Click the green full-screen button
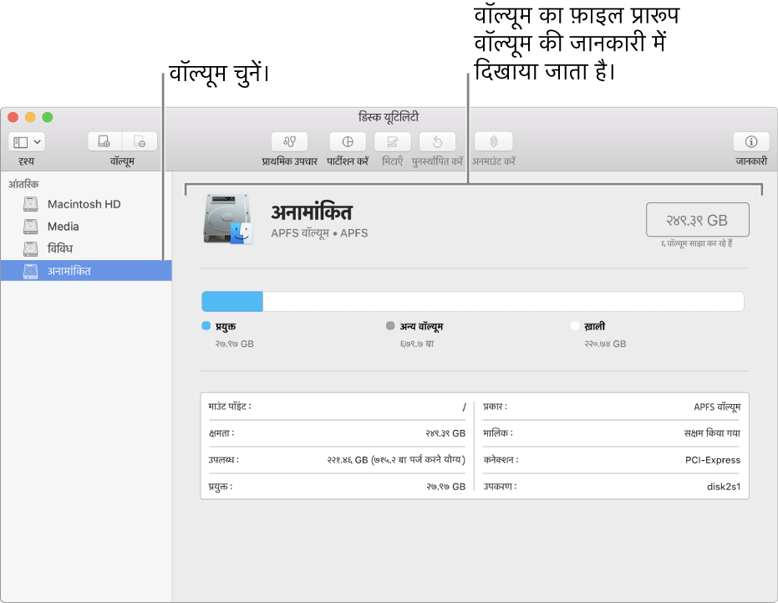 [47, 117]
